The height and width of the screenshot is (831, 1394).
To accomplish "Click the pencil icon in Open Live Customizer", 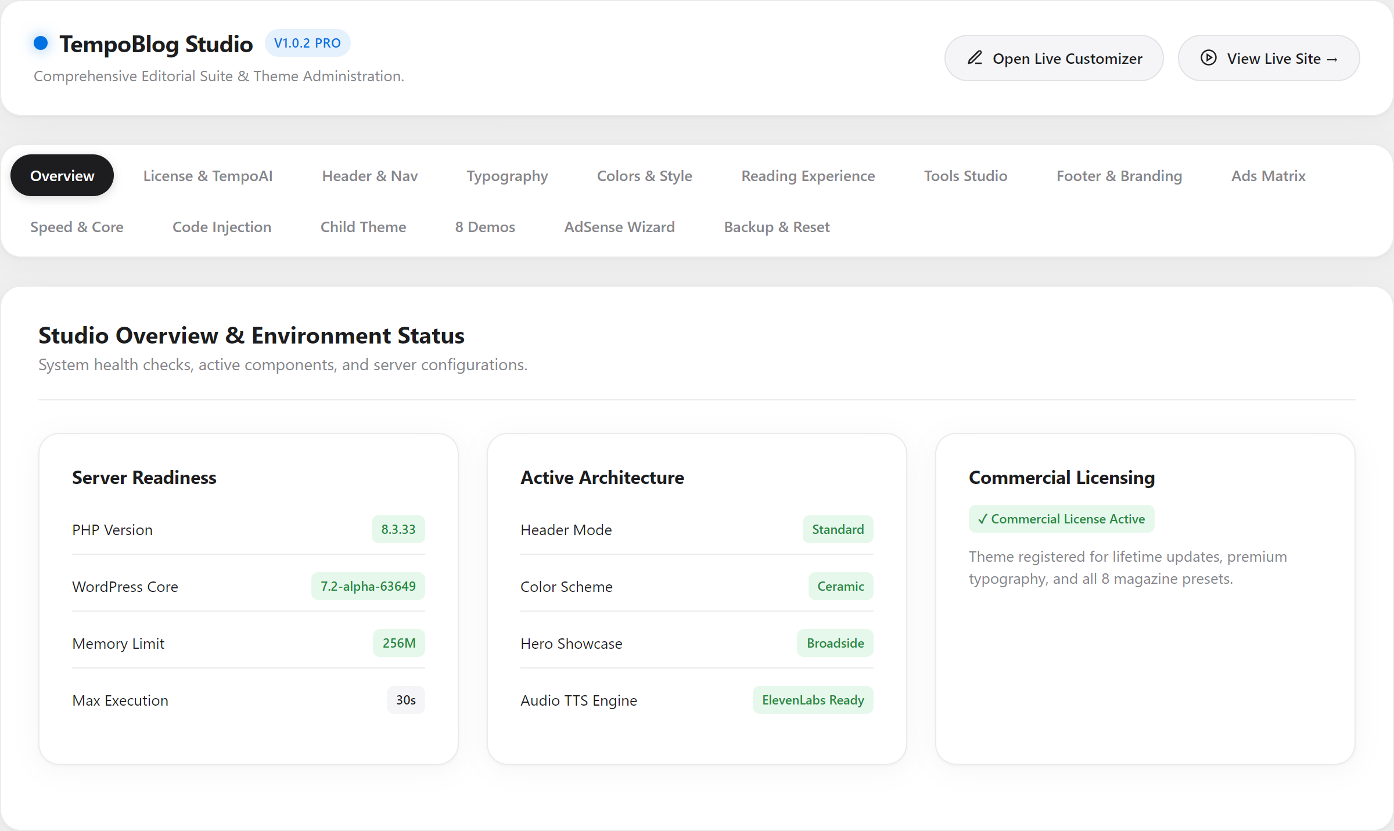I will coord(975,58).
